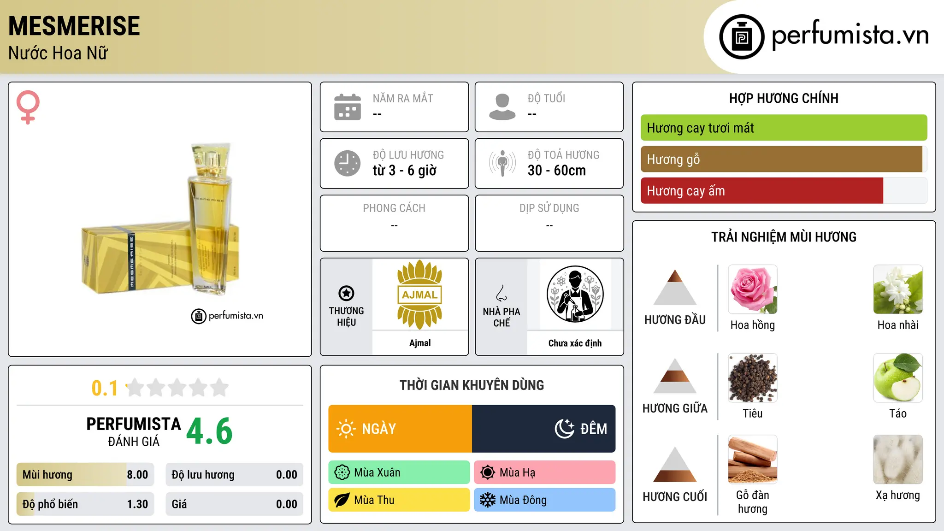
Task: Click the nose icon above Nhà Pha Chế
Action: coord(501,293)
